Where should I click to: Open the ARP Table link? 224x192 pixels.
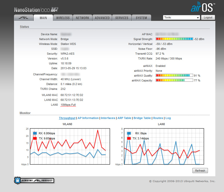124,118
